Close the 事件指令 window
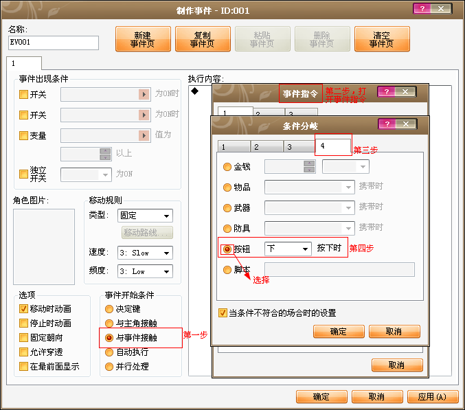The image size is (465, 410). [x=405, y=91]
